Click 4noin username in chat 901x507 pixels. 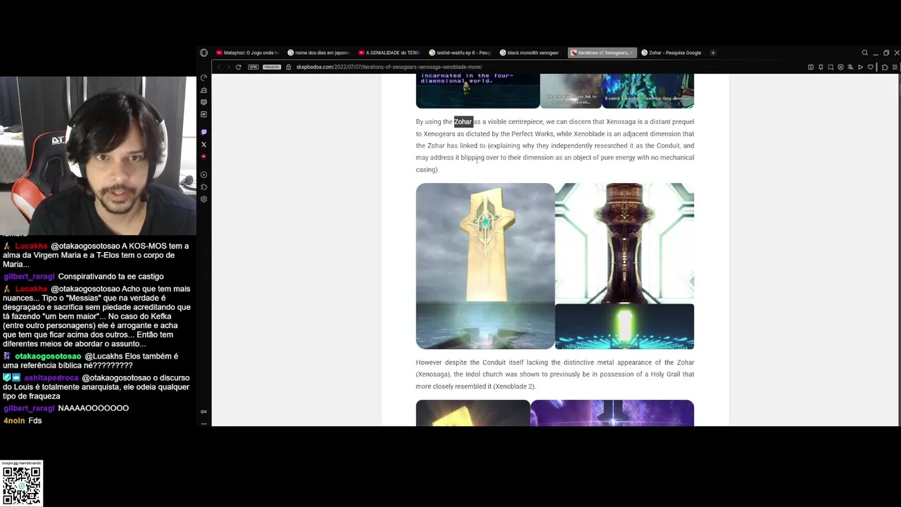(14, 420)
